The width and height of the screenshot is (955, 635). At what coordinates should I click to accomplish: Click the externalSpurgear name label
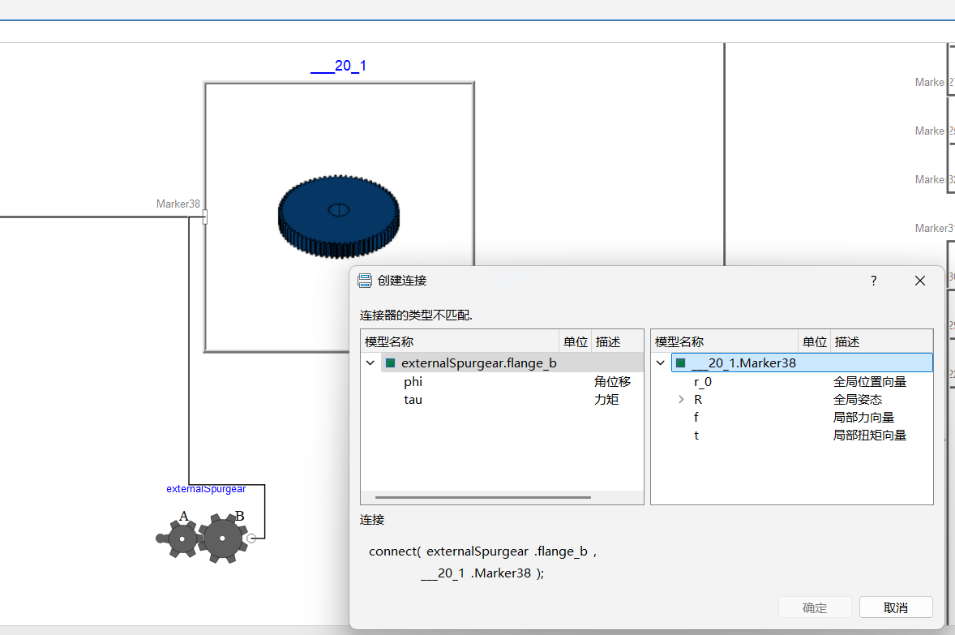(x=206, y=489)
